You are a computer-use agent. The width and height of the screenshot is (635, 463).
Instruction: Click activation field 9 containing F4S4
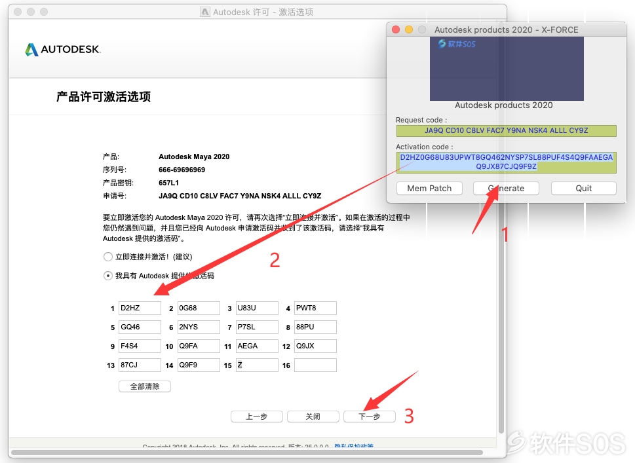[140, 346]
